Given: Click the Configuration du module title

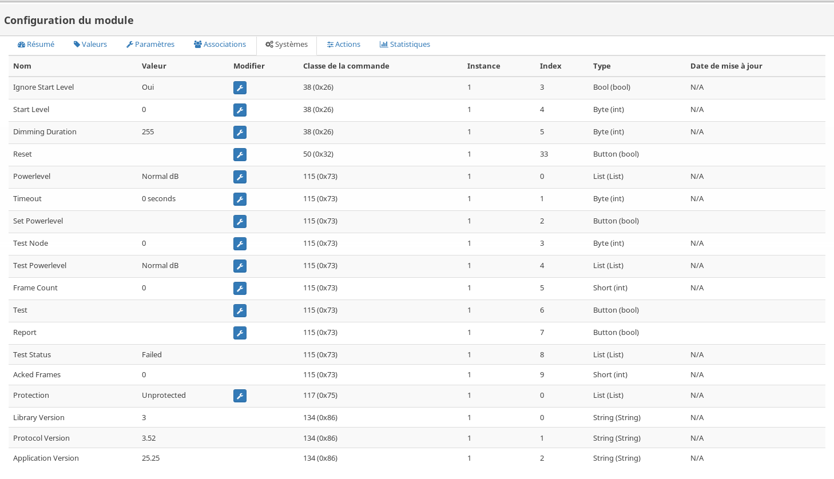Looking at the screenshot, I should tap(69, 21).
